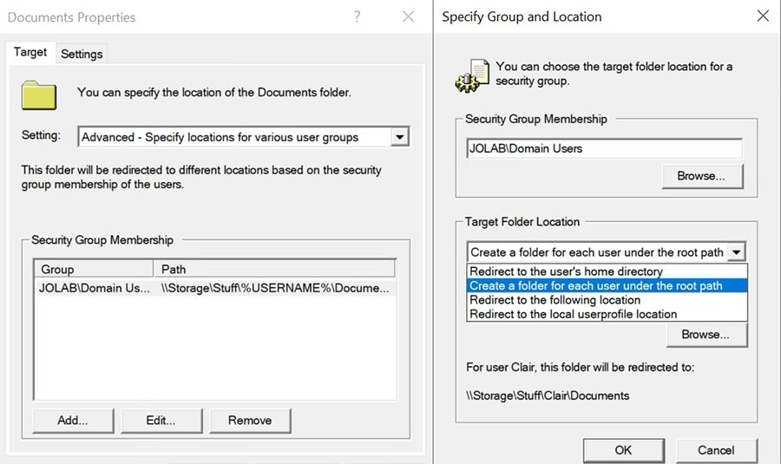781x464 pixels.
Task: Confirm with the OK button
Action: pos(623,450)
